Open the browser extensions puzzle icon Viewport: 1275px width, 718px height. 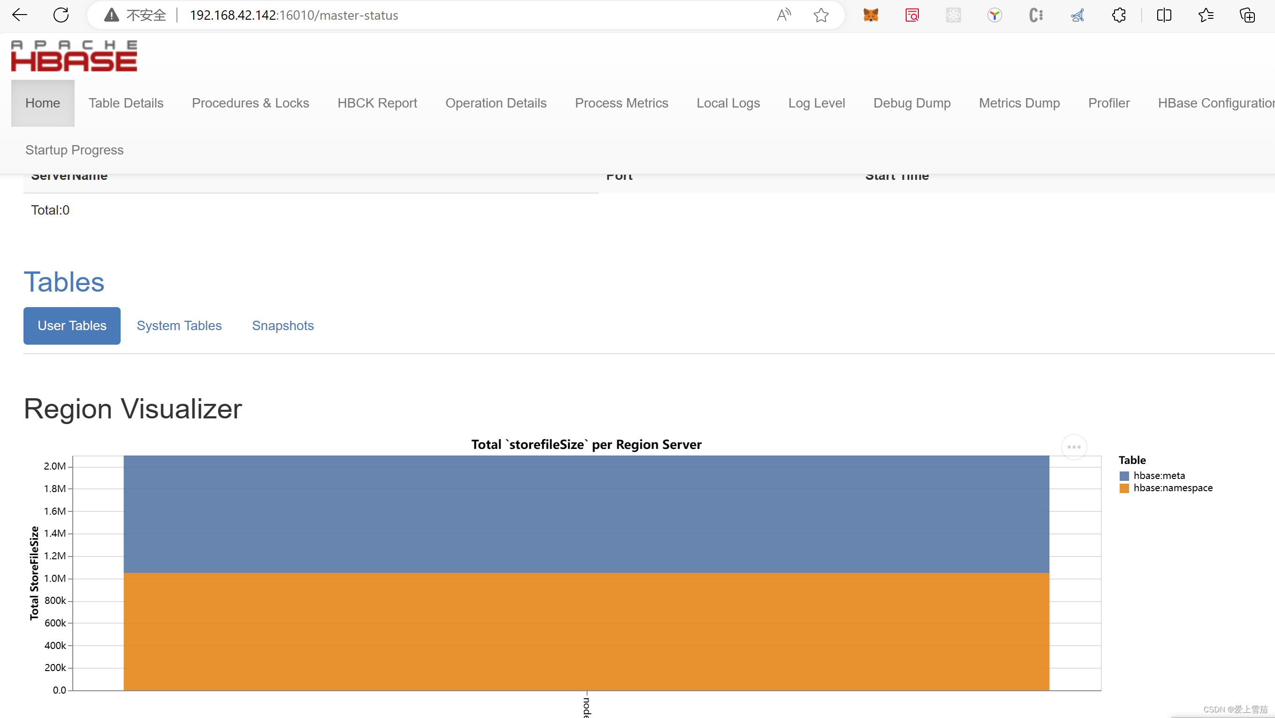pyautogui.click(x=1119, y=15)
